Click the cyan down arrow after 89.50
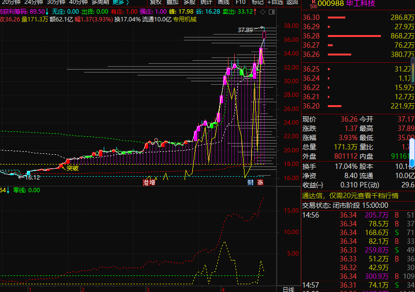415x292 pixels. pyautogui.click(x=47, y=11)
